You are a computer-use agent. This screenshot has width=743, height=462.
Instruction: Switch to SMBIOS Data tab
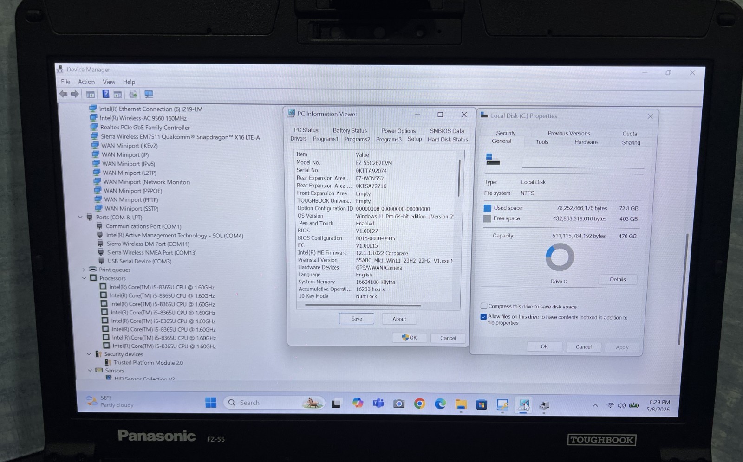pos(447,131)
